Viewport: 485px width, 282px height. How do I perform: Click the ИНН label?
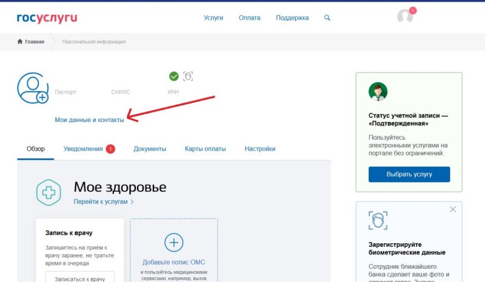pos(173,92)
